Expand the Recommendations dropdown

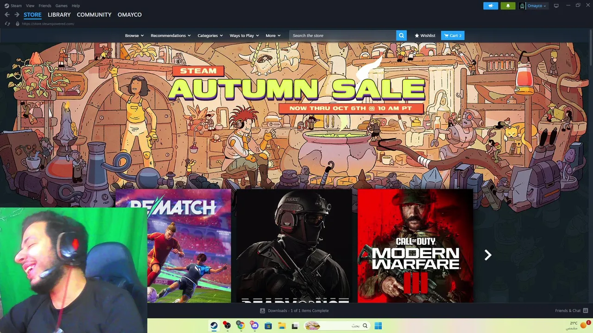click(171, 35)
